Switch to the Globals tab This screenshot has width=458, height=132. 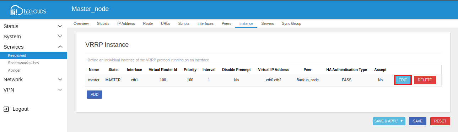[x=103, y=23]
